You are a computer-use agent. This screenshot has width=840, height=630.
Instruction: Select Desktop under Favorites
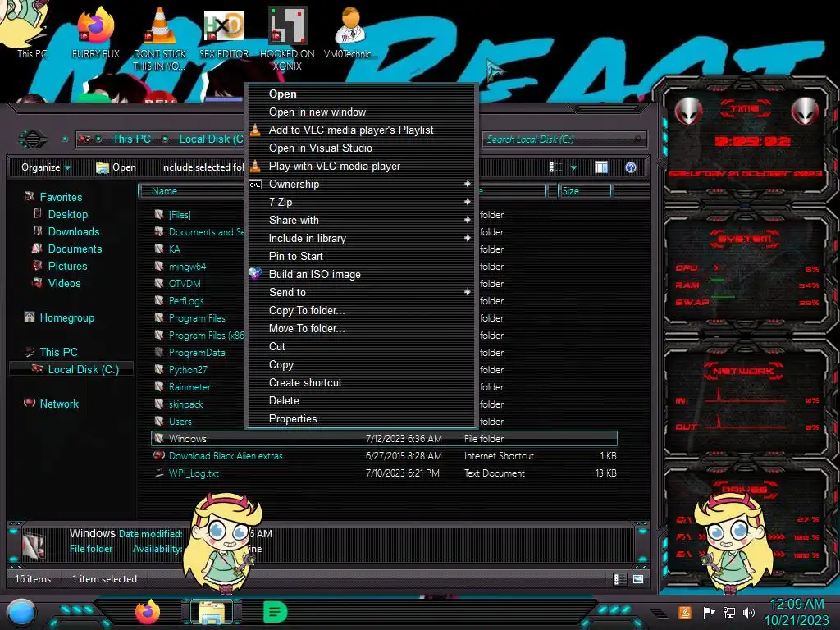click(x=67, y=214)
